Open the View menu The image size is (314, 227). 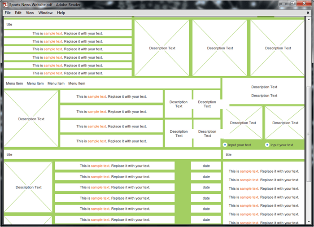tap(30, 13)
